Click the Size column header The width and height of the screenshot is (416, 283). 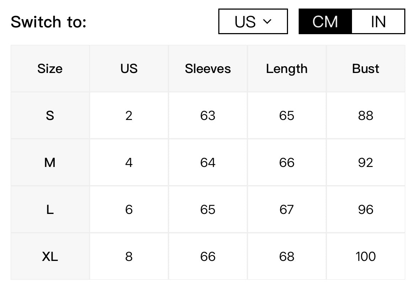(x=50, y=69)
